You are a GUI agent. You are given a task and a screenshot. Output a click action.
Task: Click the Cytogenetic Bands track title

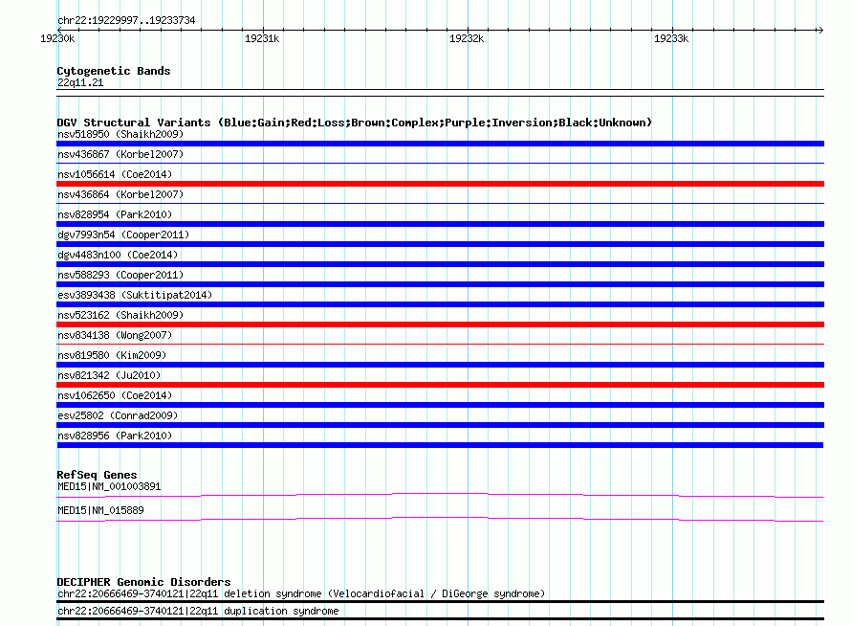[x=114, y=71]
